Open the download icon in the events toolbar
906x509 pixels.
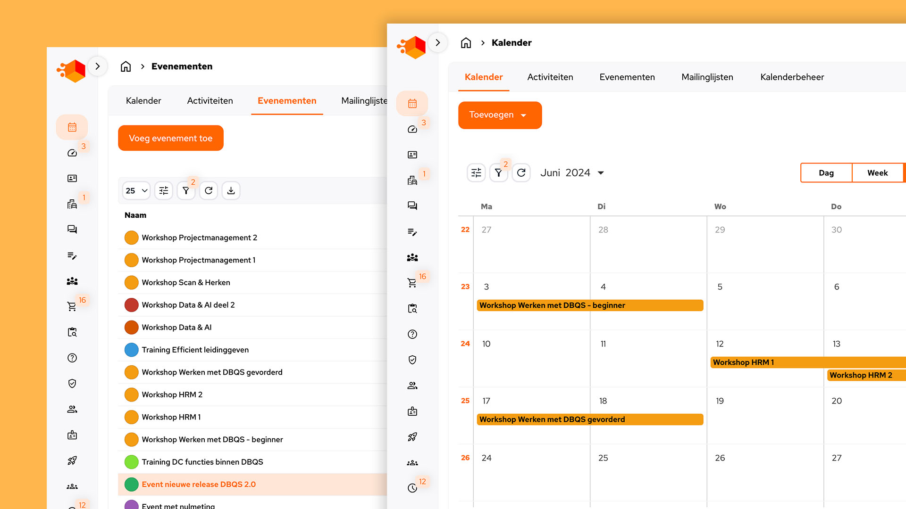231,190
